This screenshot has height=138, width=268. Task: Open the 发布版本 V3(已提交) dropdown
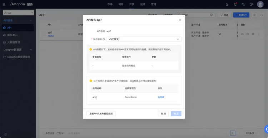pos(144,39)
